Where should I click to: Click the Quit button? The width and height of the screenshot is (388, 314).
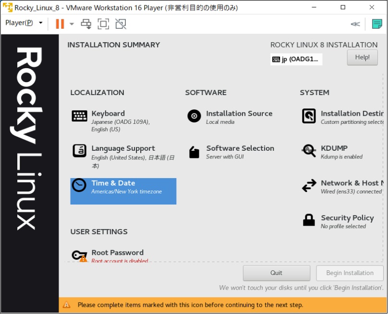pyautogui.click(x=276, y=273)
